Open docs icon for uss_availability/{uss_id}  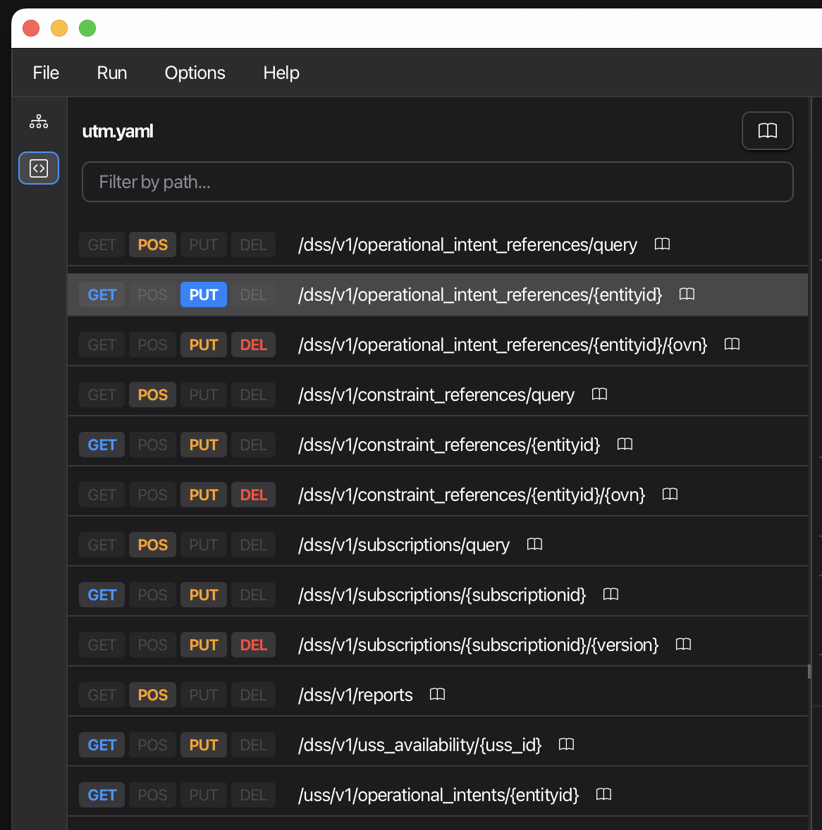(x=566, y=745)
